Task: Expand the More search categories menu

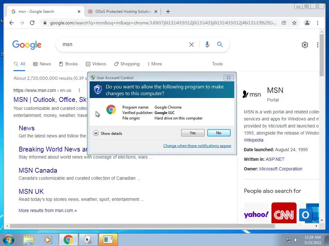Action: coord(155,64)
